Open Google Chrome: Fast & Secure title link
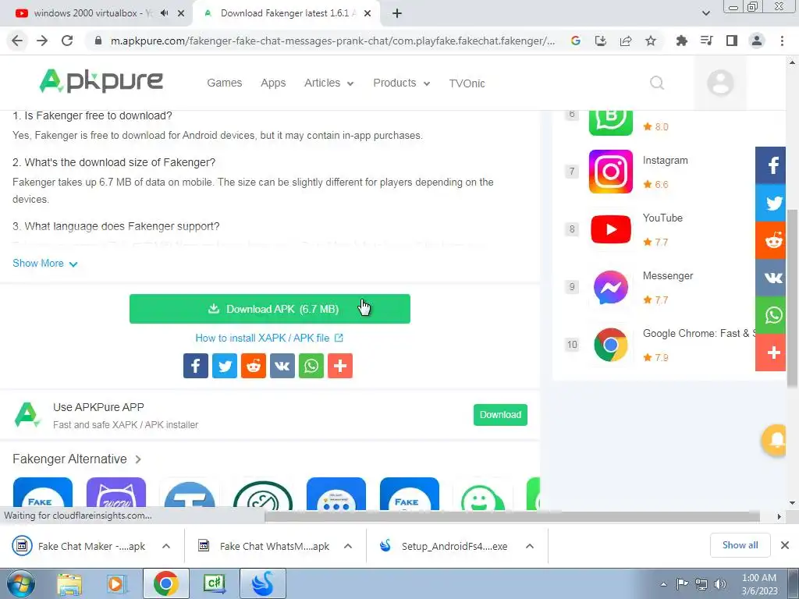 tap(698, 334)
